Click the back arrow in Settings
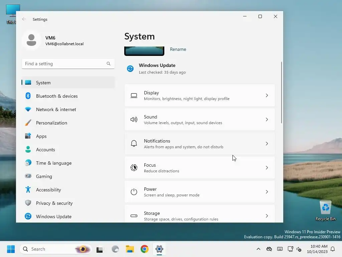This screenshot has height=257, width=342. click(24, 19)
